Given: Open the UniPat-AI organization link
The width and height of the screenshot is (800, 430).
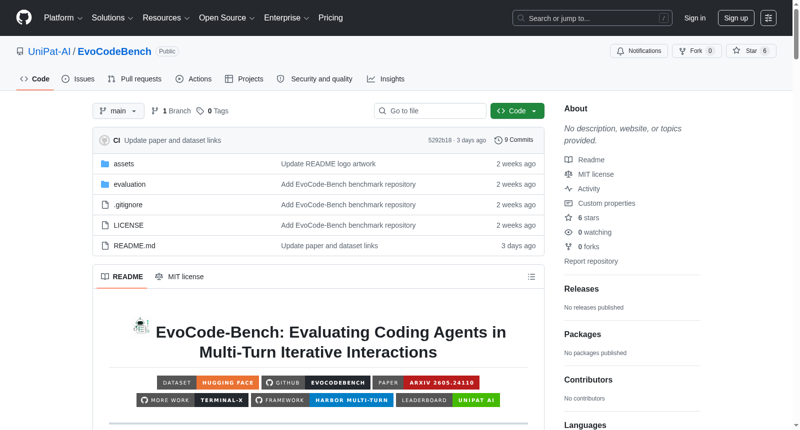Looking at the screenshot, I should [49, 51].
